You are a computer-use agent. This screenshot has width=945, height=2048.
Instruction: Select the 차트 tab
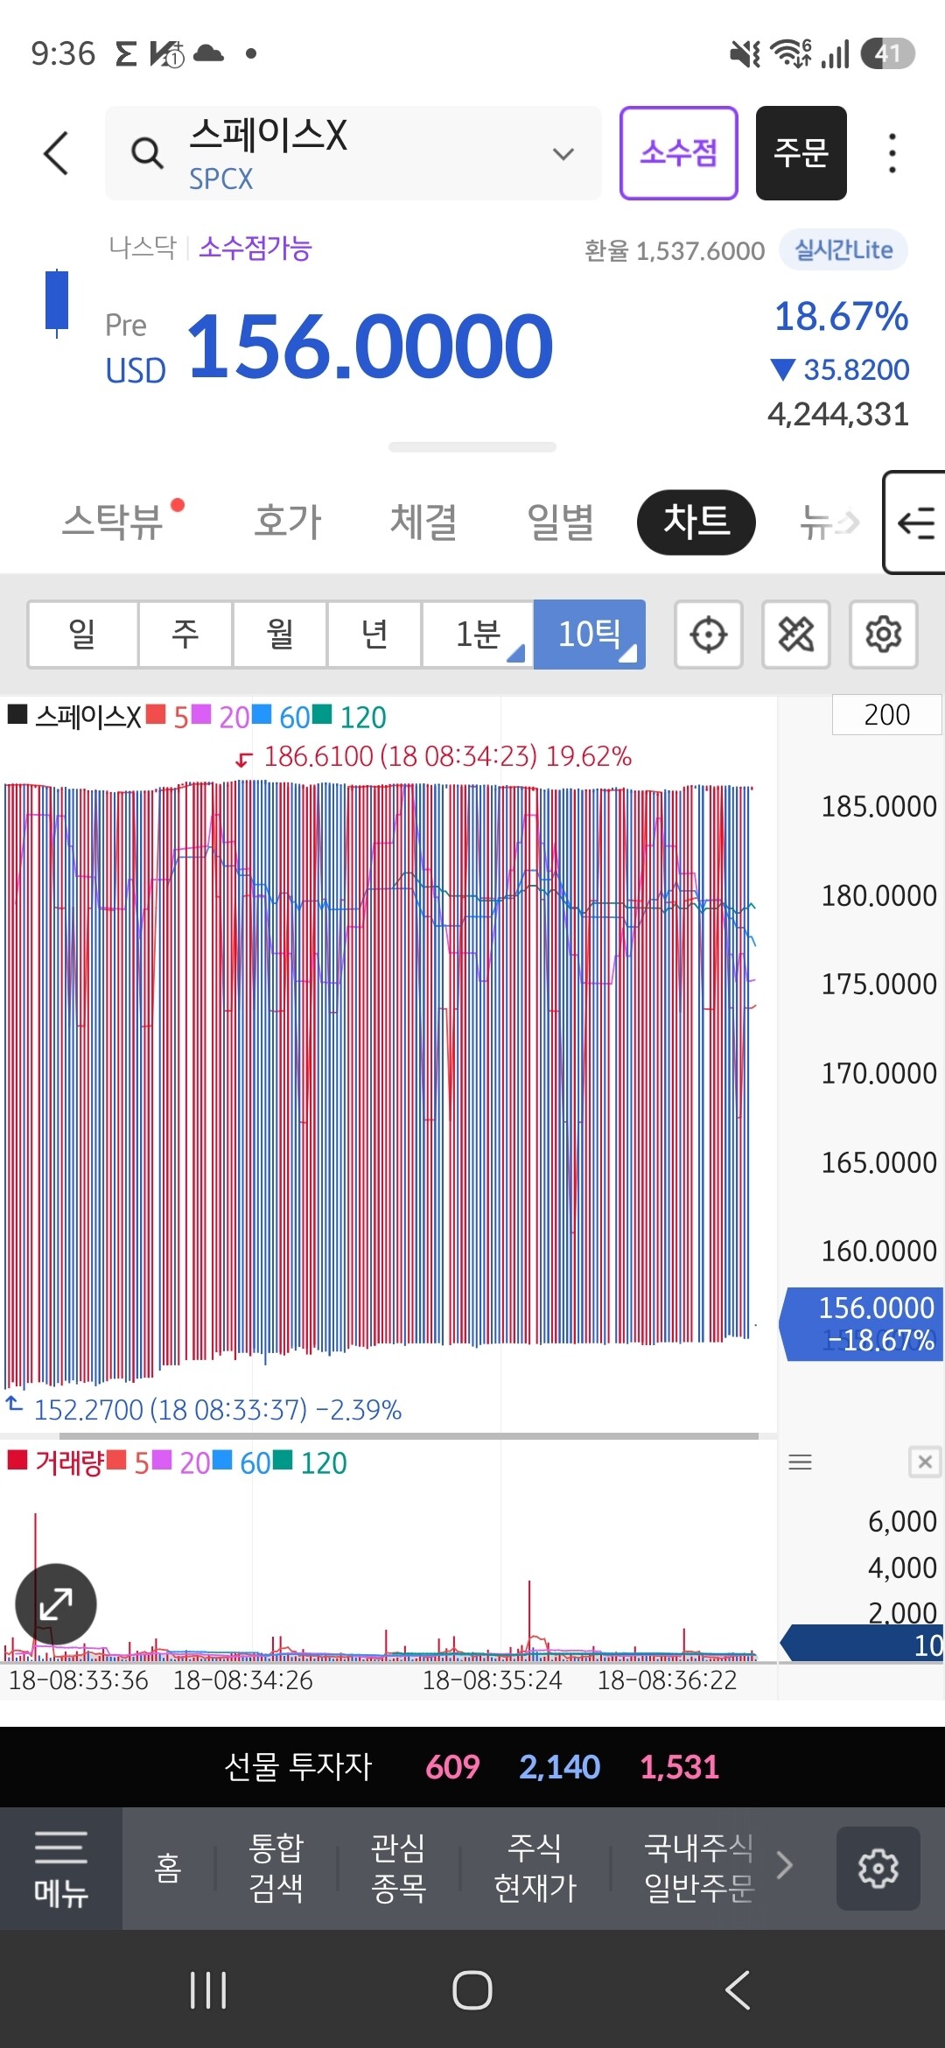pyautogui.click(x=696, y=523)
